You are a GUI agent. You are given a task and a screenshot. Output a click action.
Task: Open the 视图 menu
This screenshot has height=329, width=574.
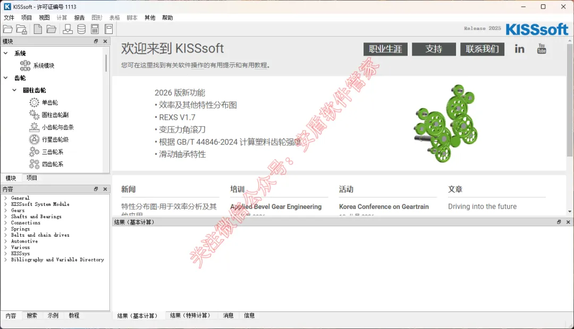pyautogui.click(x=44, y=18)
